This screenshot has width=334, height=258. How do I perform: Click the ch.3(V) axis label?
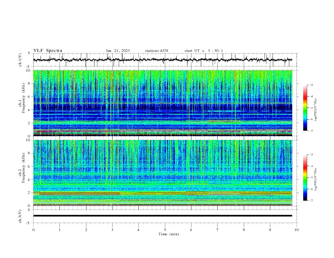point(20,216)
